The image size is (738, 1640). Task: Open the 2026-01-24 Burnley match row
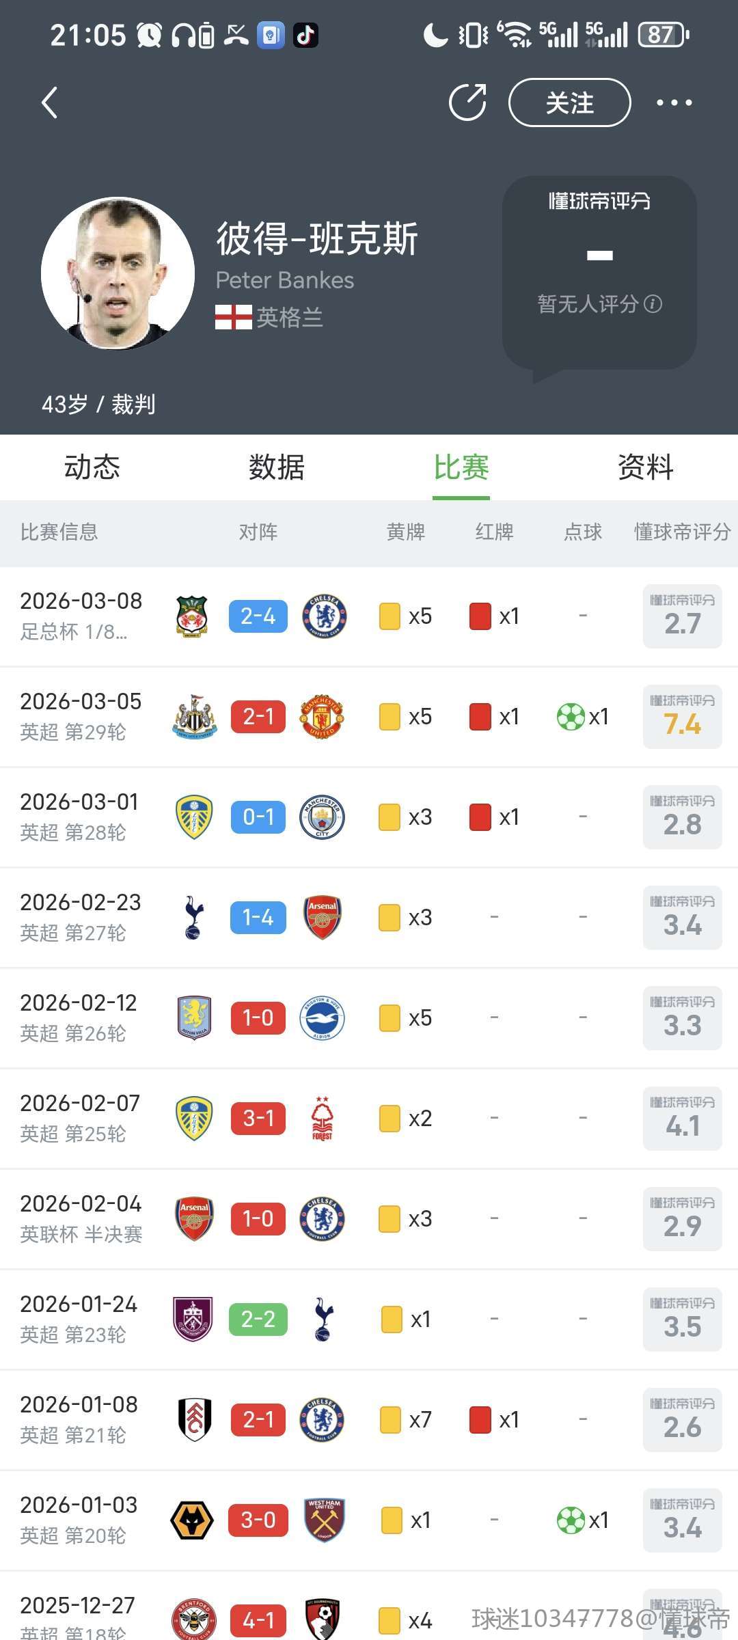(x=369, y=1320)
